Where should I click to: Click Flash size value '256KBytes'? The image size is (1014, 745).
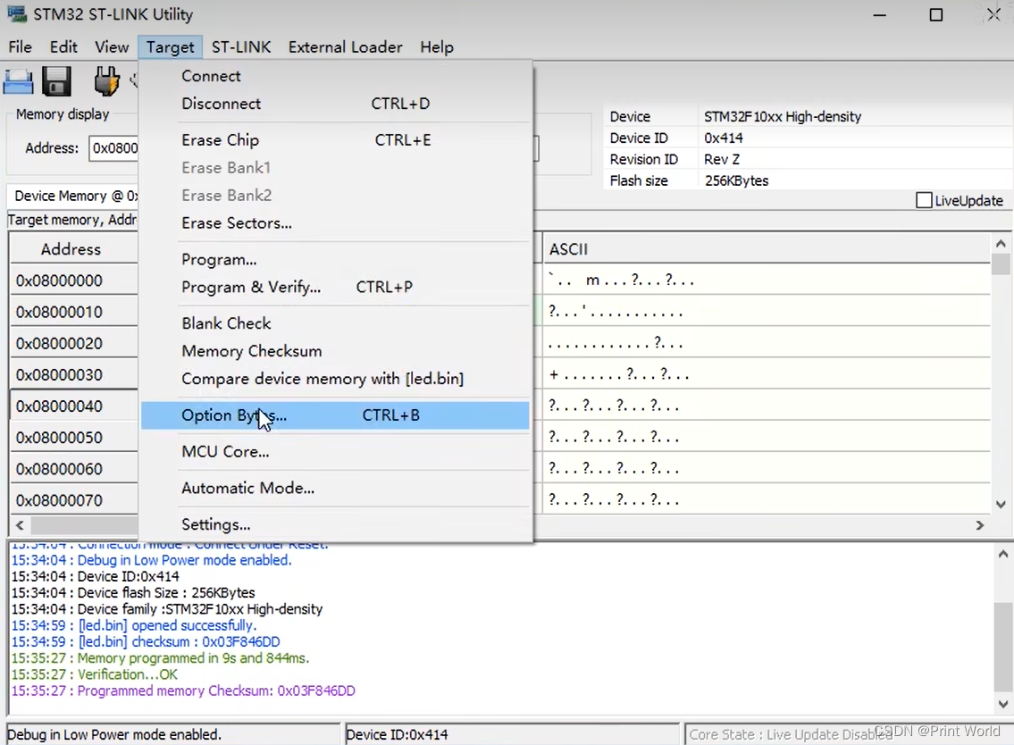(736, 180)
